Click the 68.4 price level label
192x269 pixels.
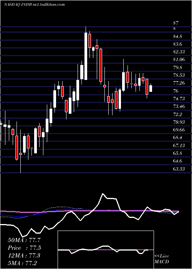[x=177, y=138]
